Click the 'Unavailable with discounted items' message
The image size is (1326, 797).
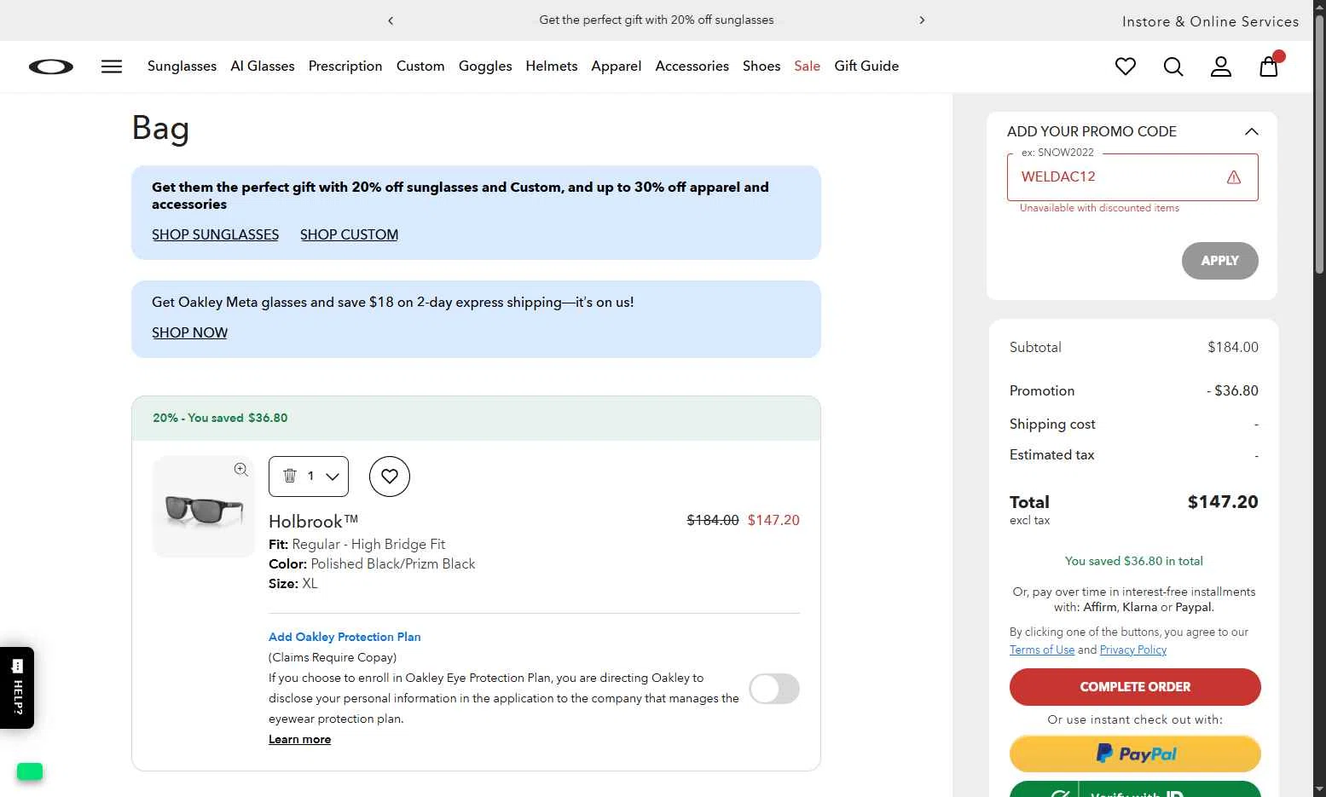pyautogui.click(x=1099, y=208)
